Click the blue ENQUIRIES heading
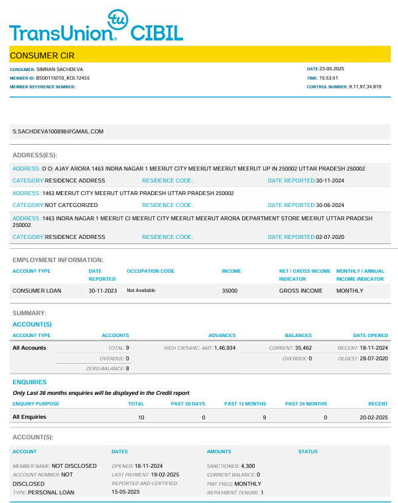The image size is (398, 503). click(29, 382)
